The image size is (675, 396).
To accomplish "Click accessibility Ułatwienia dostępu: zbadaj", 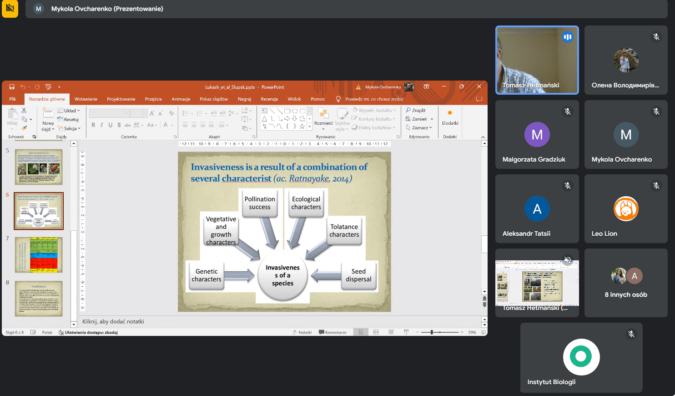I will pyautogui.click(x=88, y=332).
